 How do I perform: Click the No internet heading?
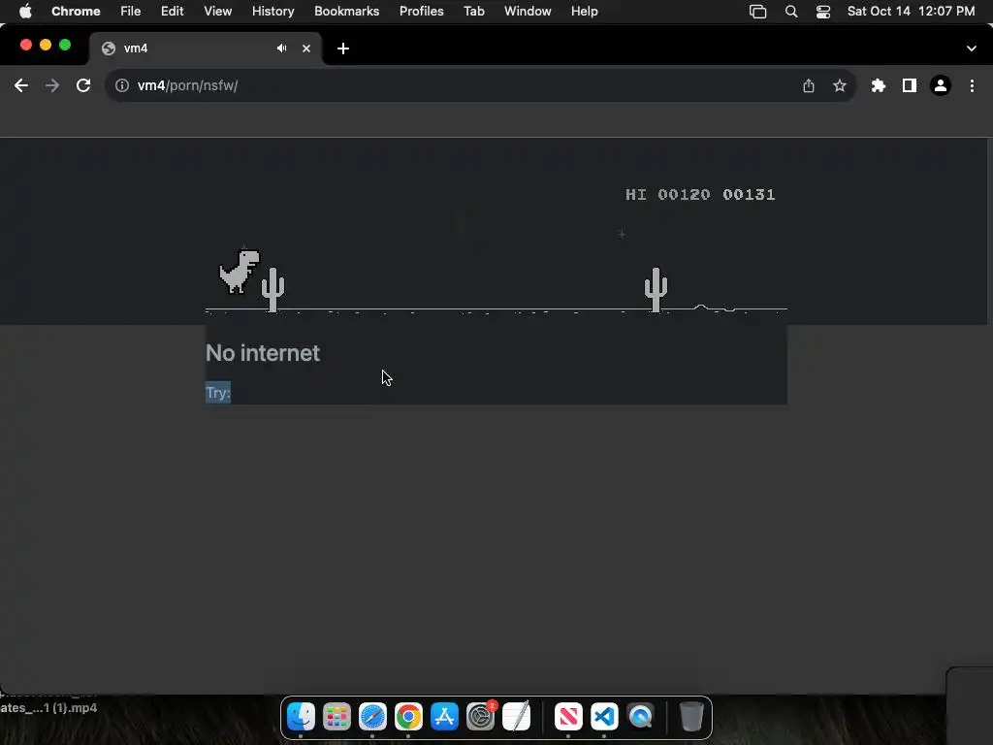(x=263, y=353)
